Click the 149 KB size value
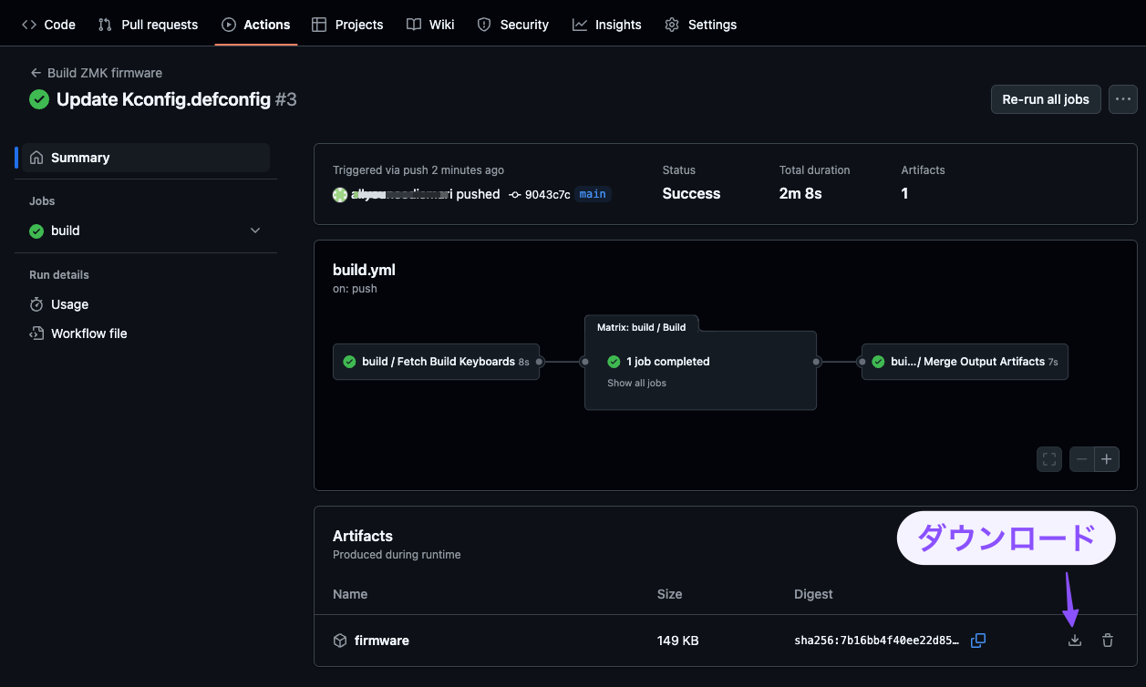 (678, 641)
